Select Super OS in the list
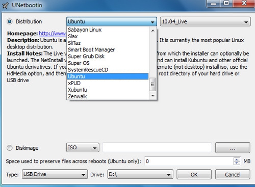255x187 pixels. [108, 63]
